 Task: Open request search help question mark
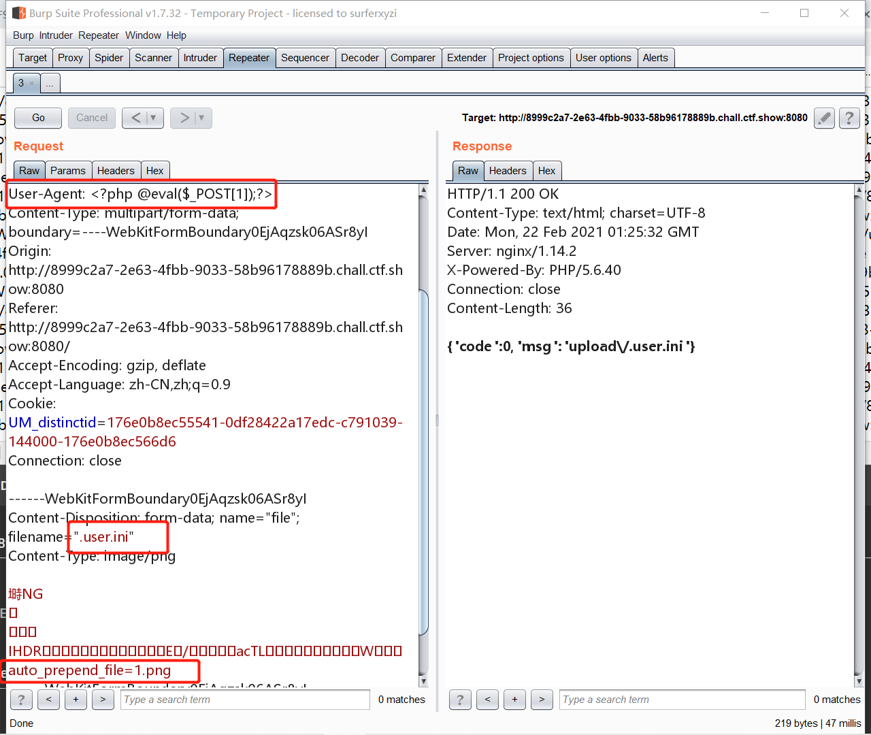[x=21, y=700]
